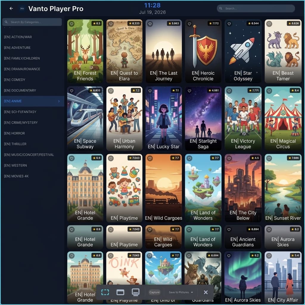The image size is (305, 305).
Task: Click the 5.4 rating badge on City Affair
Action: point(295,255)
